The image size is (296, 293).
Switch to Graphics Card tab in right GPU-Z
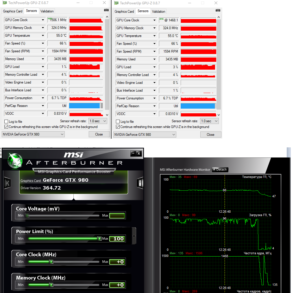click(x=124, y=12)
